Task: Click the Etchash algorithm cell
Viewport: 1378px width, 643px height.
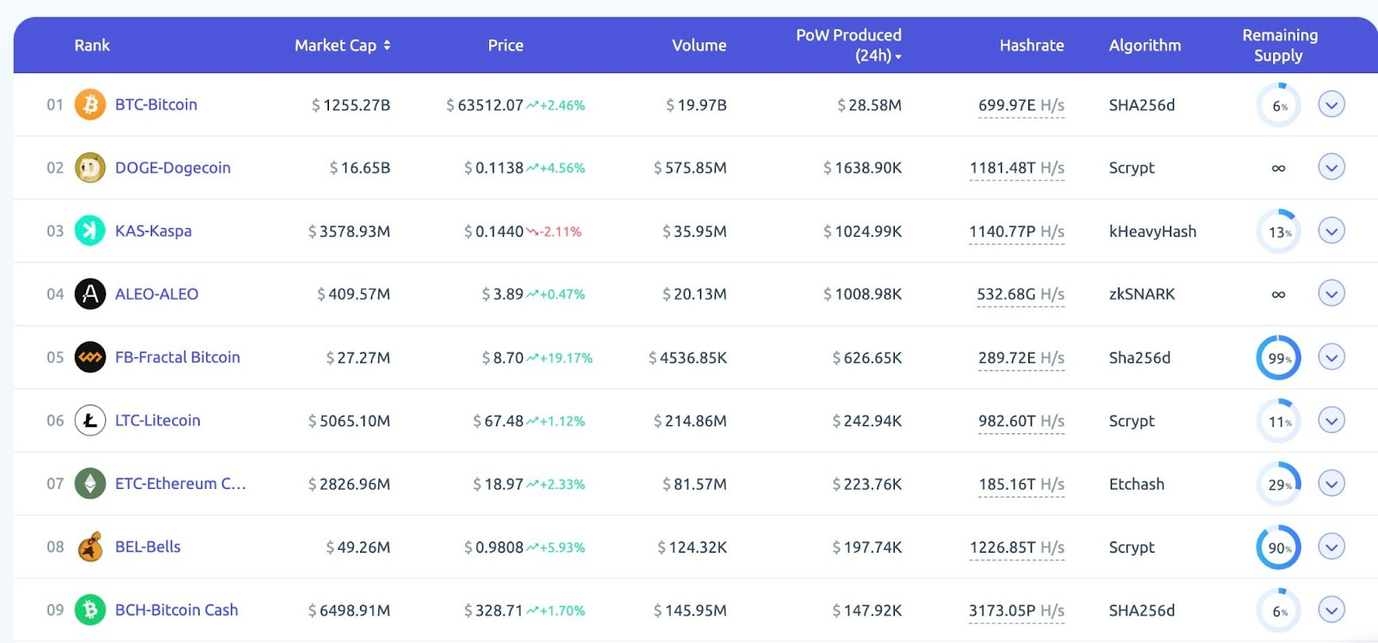Action: 1136,485
